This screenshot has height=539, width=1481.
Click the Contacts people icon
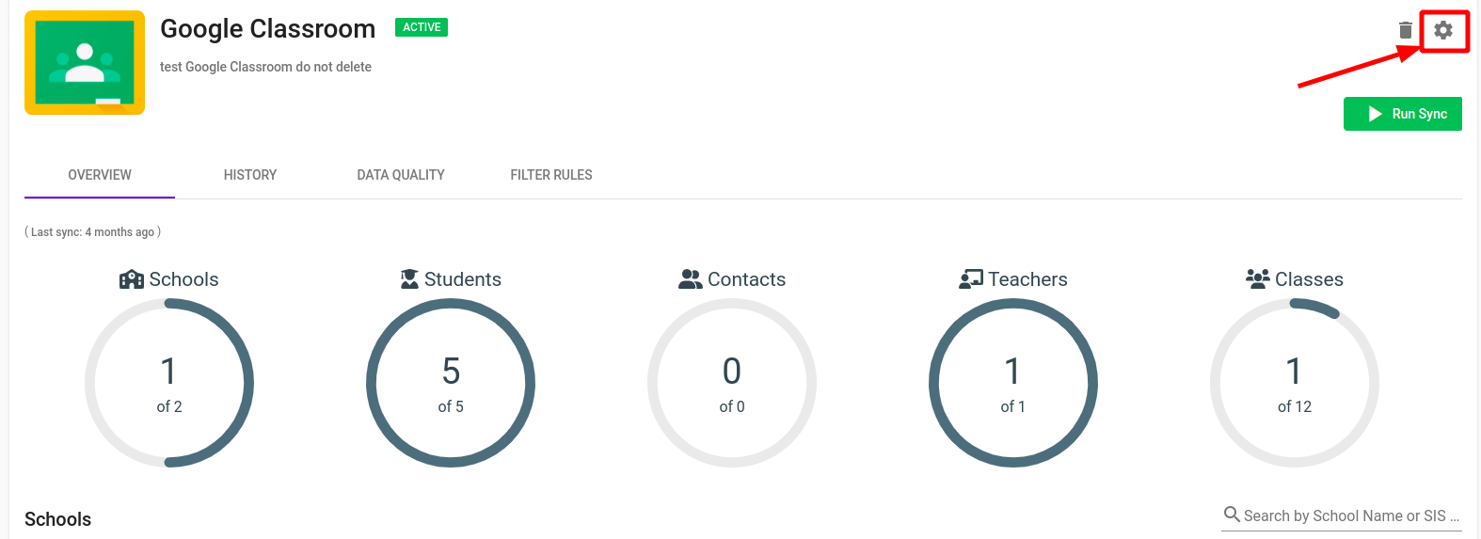[x=691, y=279]
